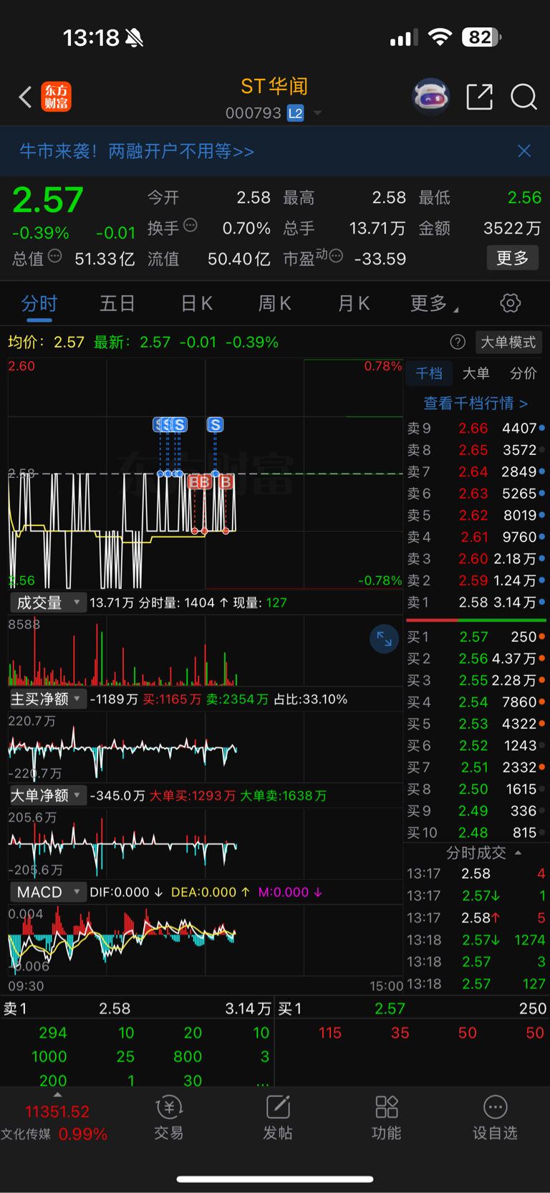Select the 千档 order book tab
Image resolution: width=550 pixels, height=1193 pixels.
(x=429, y=373)
